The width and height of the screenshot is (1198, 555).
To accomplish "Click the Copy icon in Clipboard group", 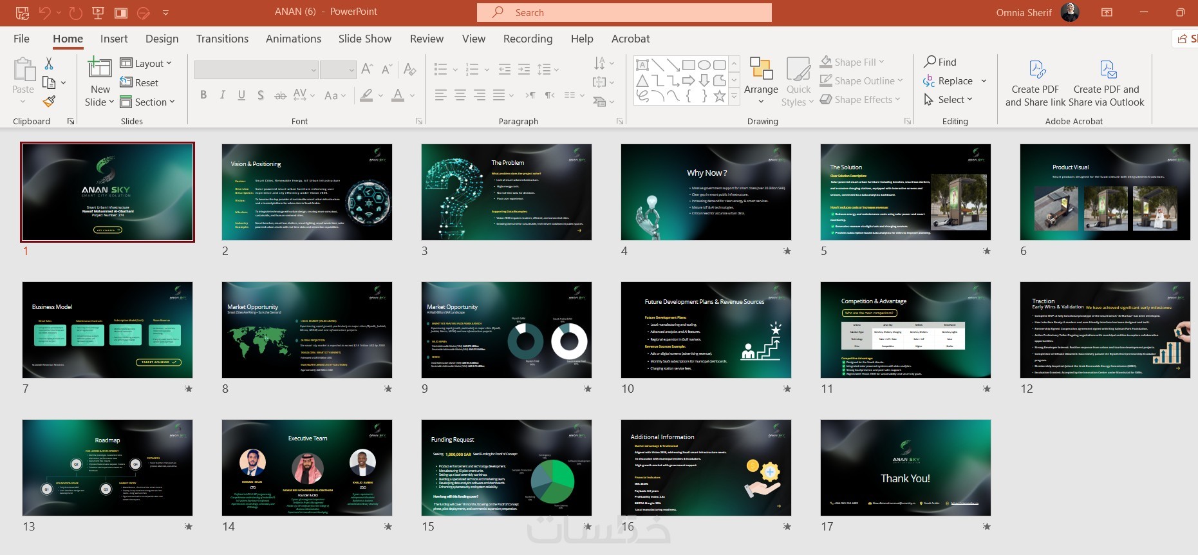I will pos(49,82).
